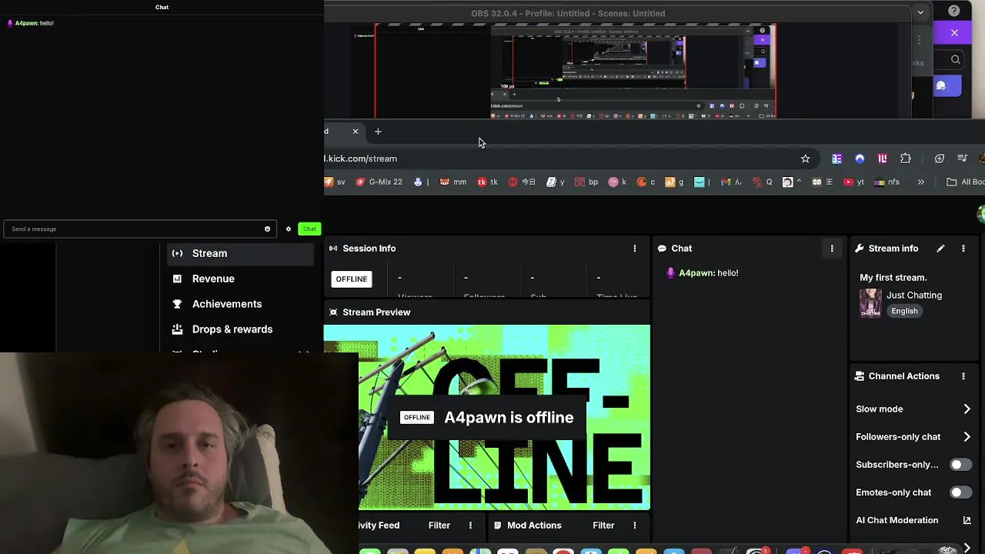Open the Achievements sidebar item
Screen dimensions: 985x554
pos(240,304)
